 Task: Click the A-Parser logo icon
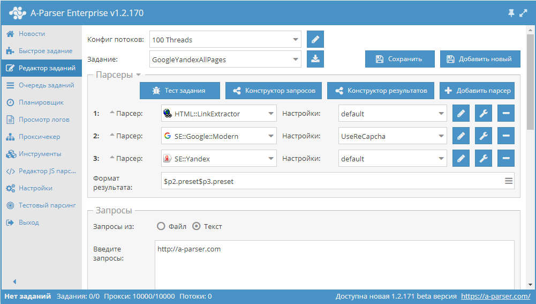(18, 13)
